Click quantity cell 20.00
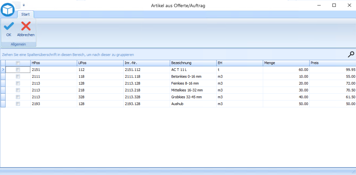The width and height of the screenshot is (356, 175). (286, 83)
